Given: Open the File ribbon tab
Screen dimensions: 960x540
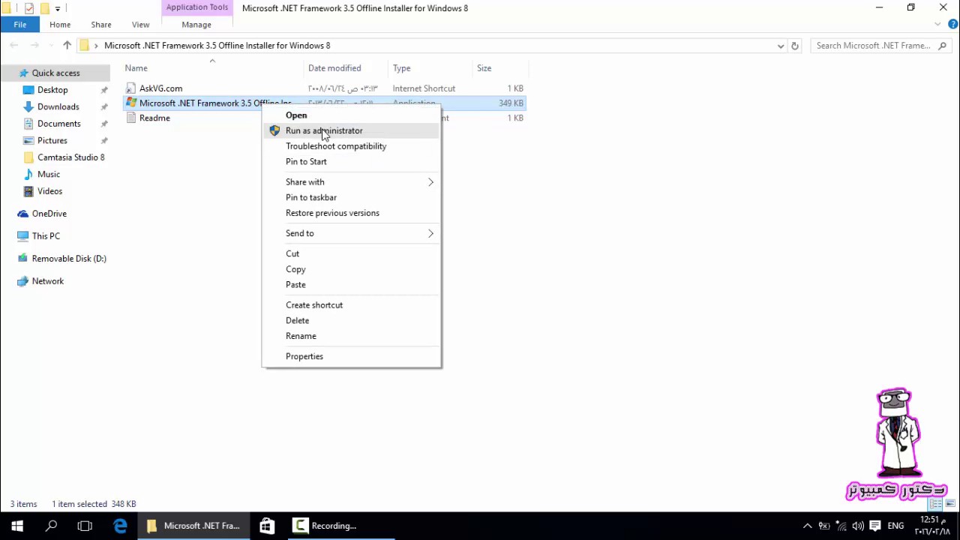Looking at the screenshot, I should [20, 24].
